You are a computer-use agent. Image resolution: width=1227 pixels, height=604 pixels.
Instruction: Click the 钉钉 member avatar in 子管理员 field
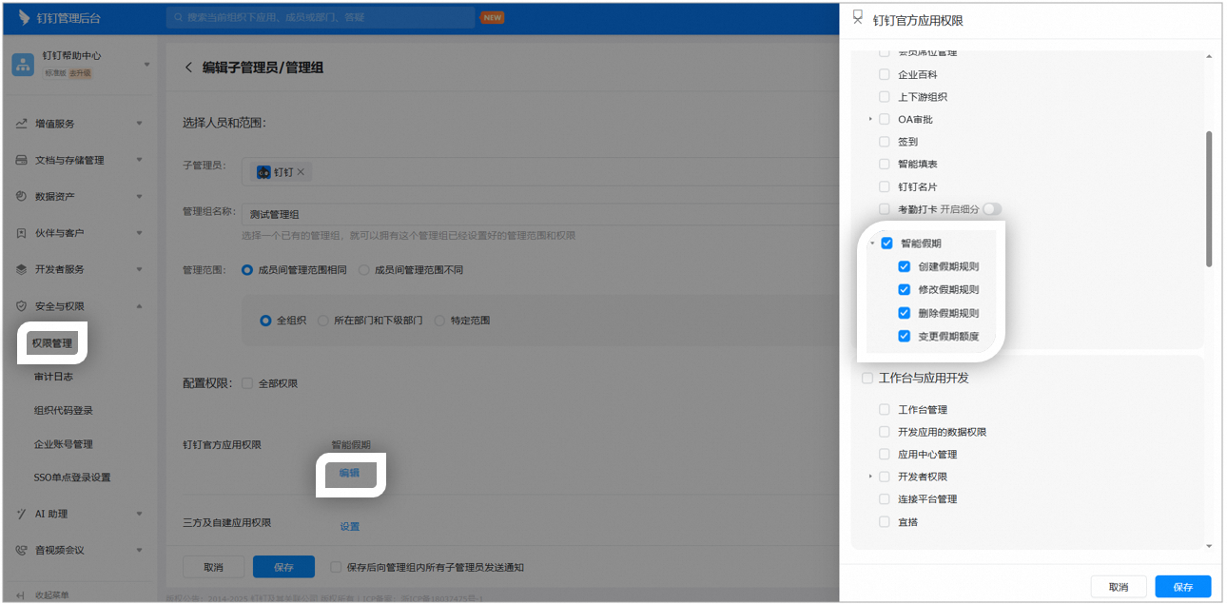pos(264,172)
